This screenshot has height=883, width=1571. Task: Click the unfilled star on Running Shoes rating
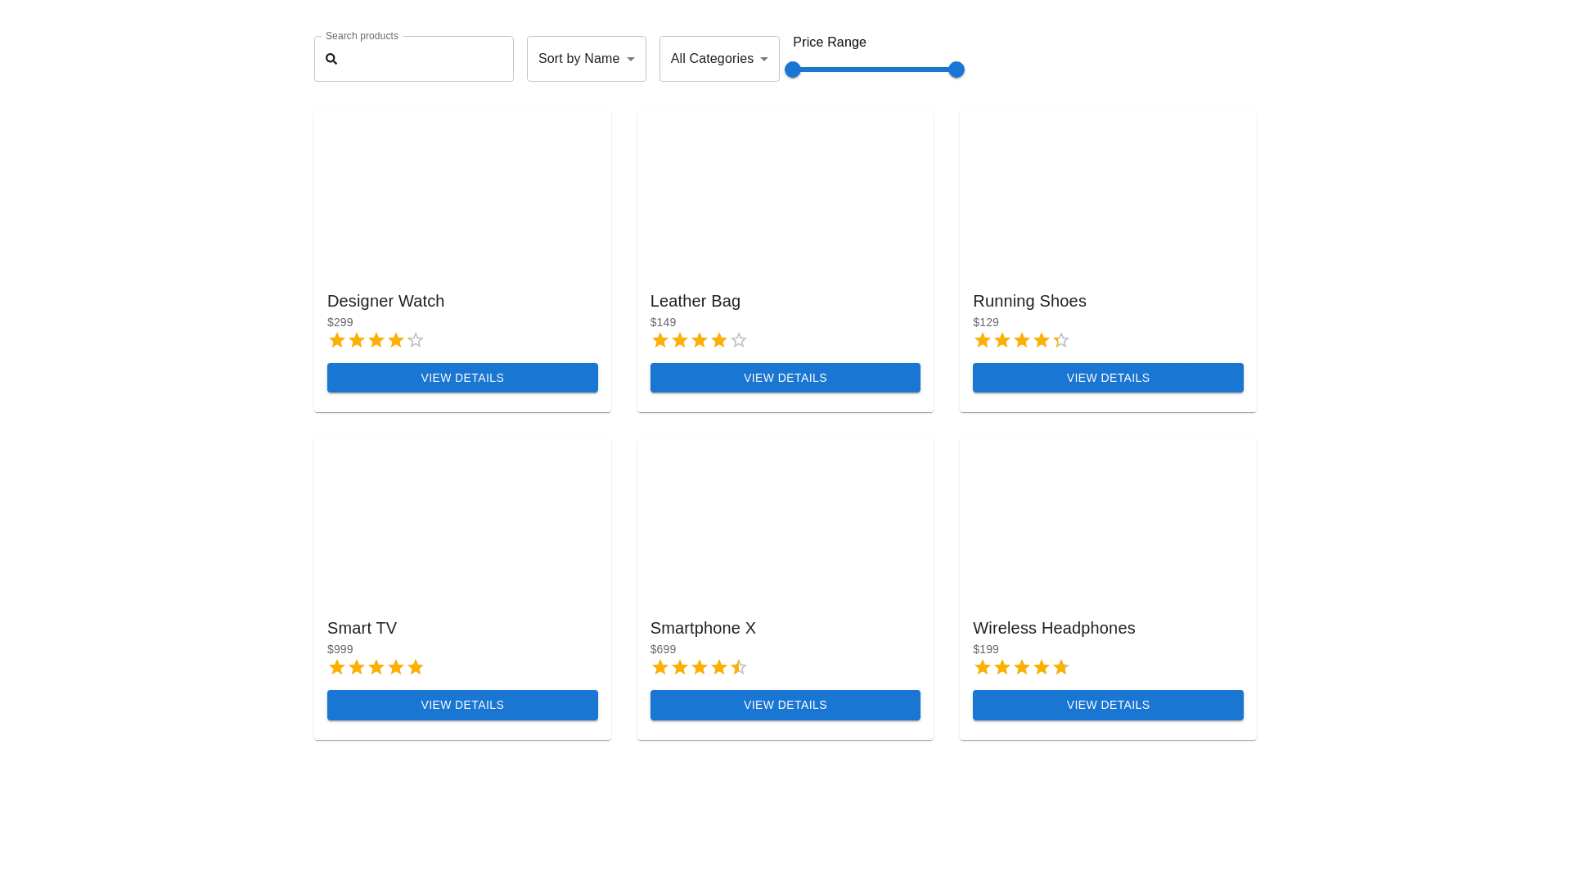point(1060,340)
